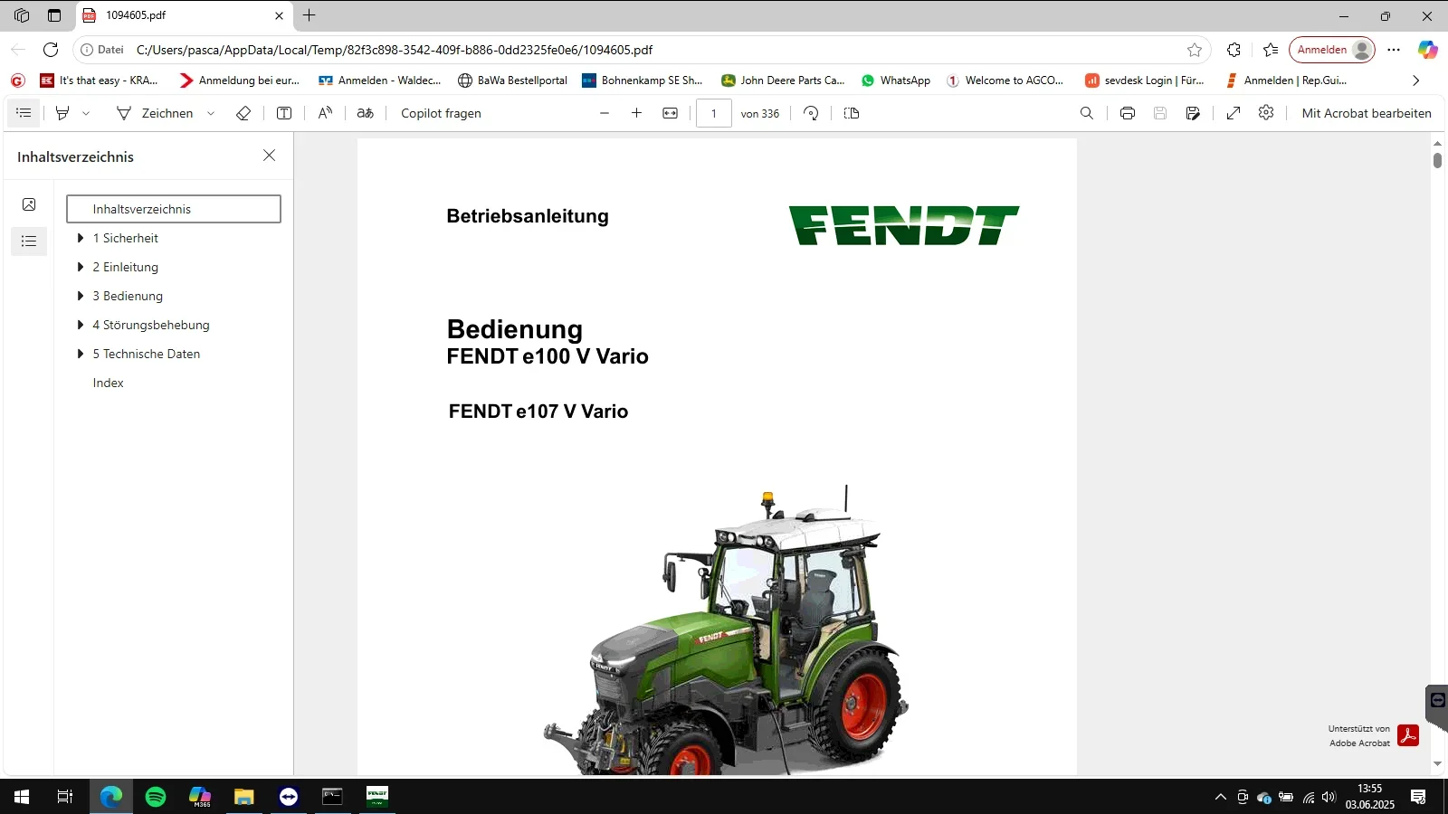Viewport: 1448px width, 814px height.
Task: Toggle the table of contents sidebar button
Action: [x=24, y=113]
